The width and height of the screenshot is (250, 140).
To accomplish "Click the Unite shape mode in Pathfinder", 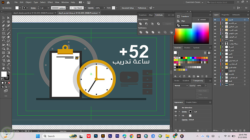I will click(140, 24).
